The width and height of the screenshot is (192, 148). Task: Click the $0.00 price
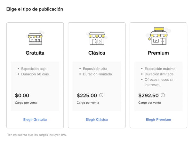point(22,95)
